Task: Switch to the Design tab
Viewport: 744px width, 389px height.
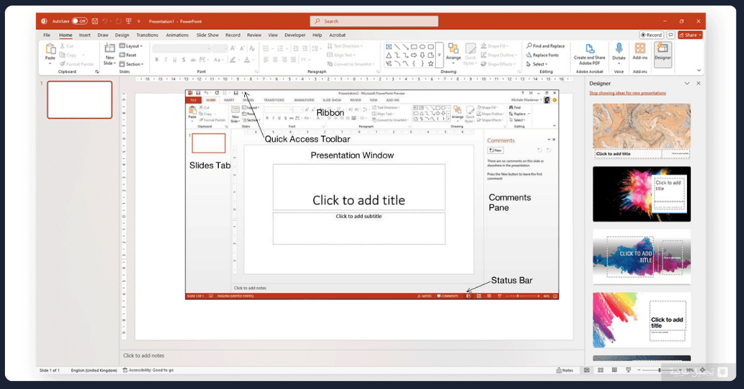Action: [x=122, y=35]
